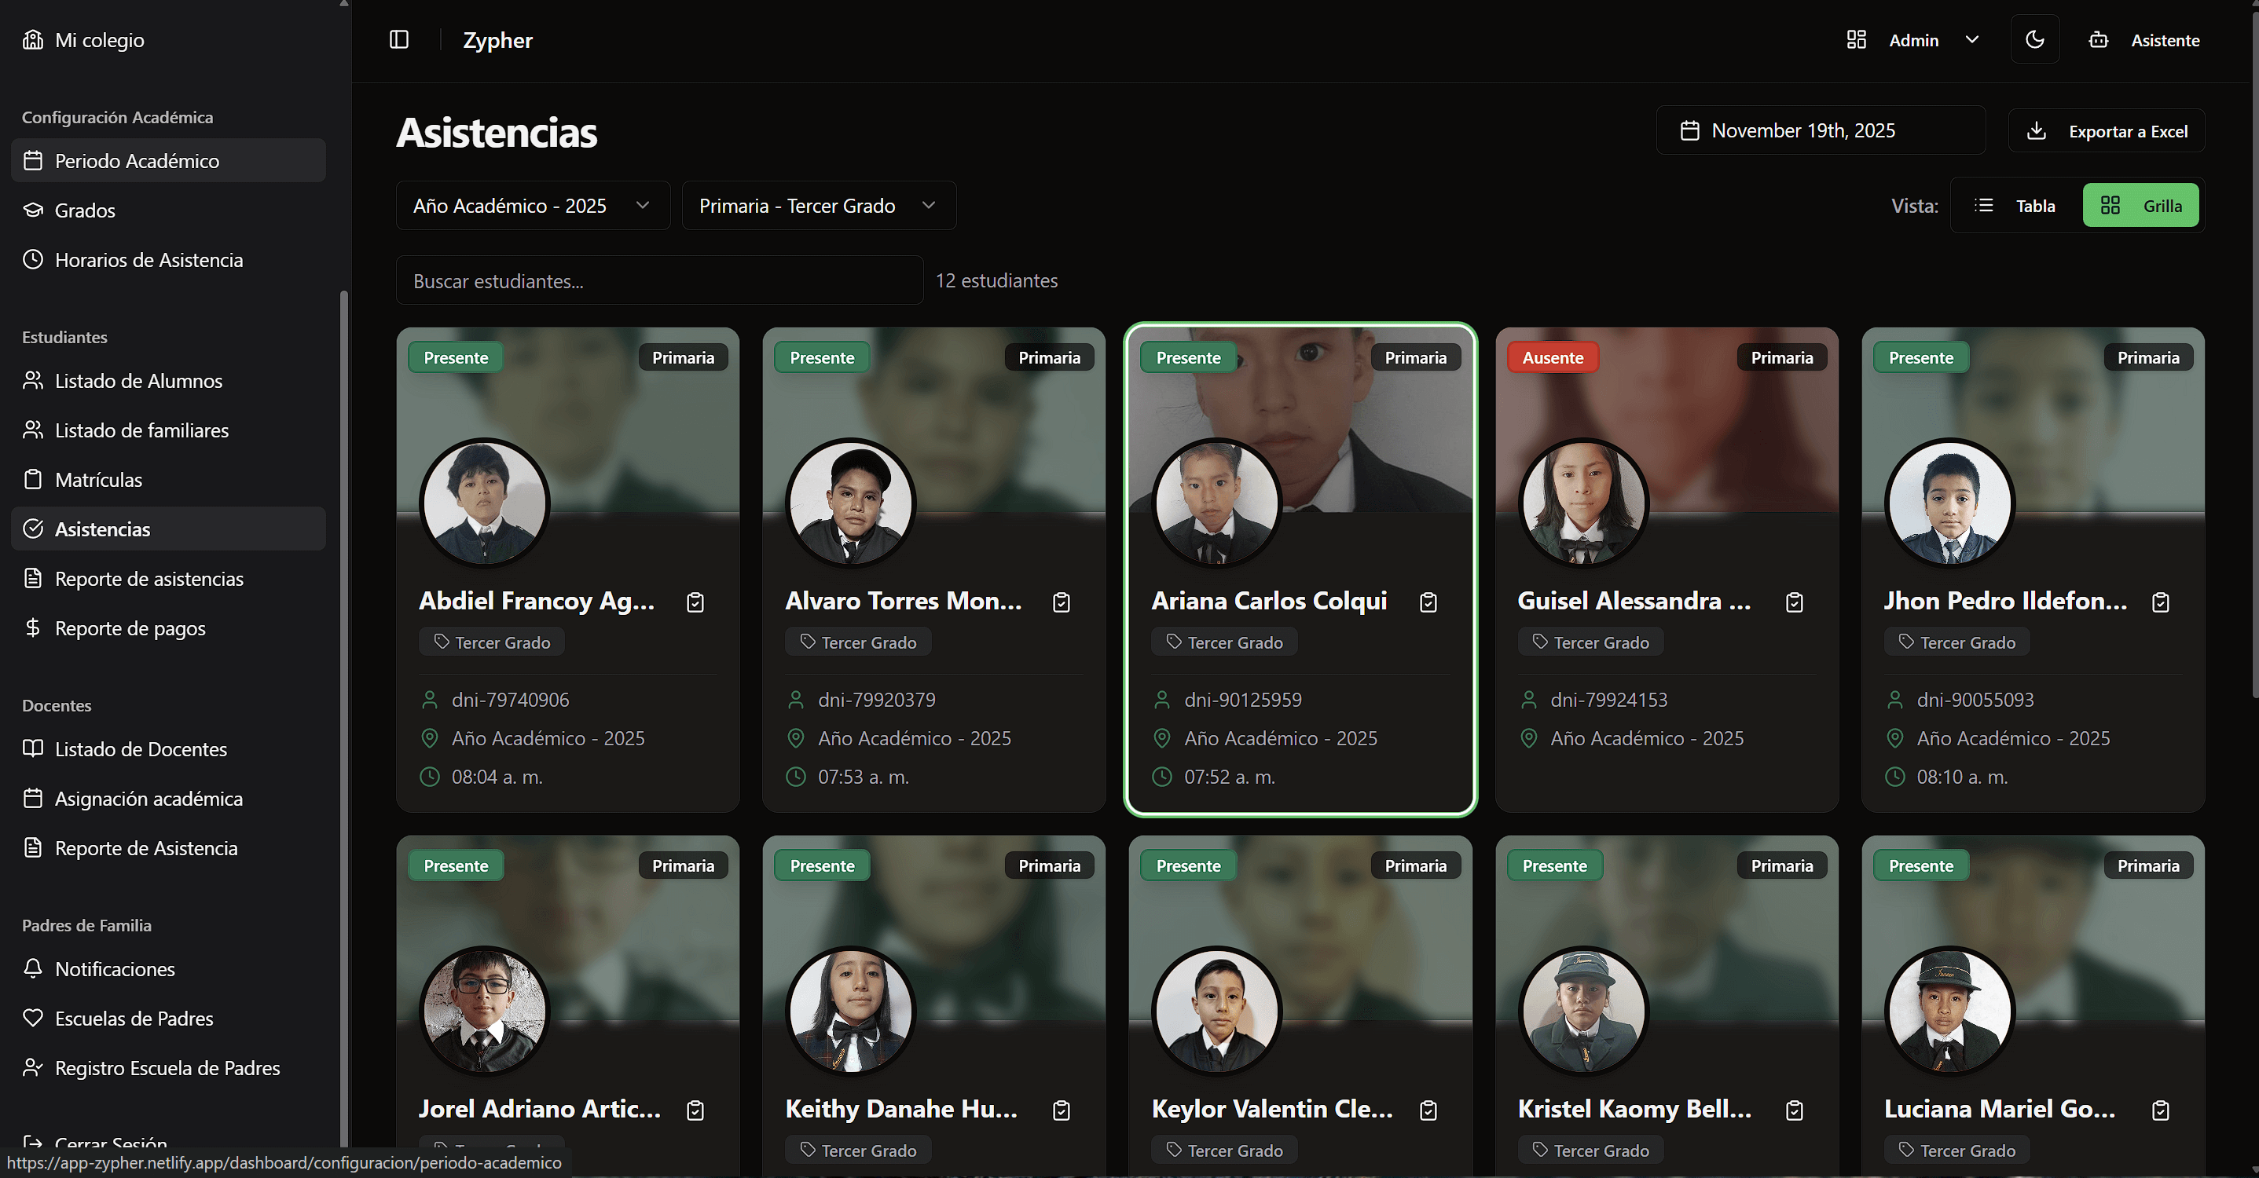
Task: Click the clipboard icon for Jhon Pedro Ildefonso
Action: (2161, 602)
